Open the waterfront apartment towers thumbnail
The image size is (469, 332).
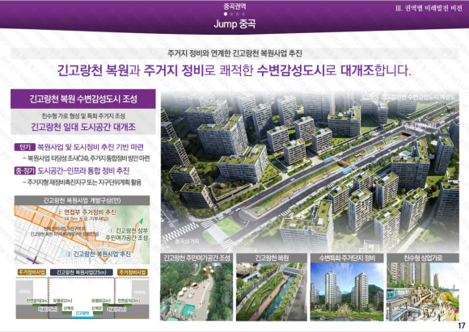pos(347,292)
